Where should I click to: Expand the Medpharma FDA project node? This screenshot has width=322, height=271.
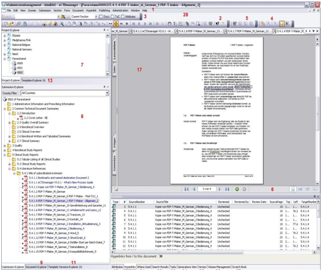tap(5, 40)
